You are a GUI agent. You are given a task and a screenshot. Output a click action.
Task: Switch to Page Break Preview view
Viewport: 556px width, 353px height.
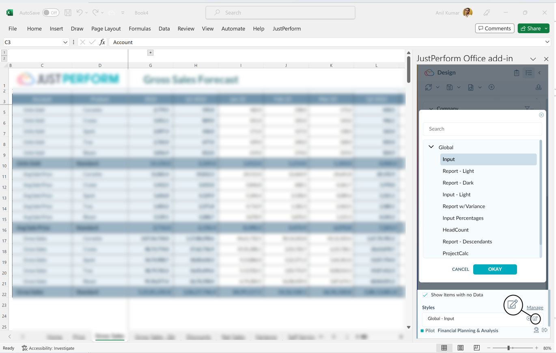476,348
